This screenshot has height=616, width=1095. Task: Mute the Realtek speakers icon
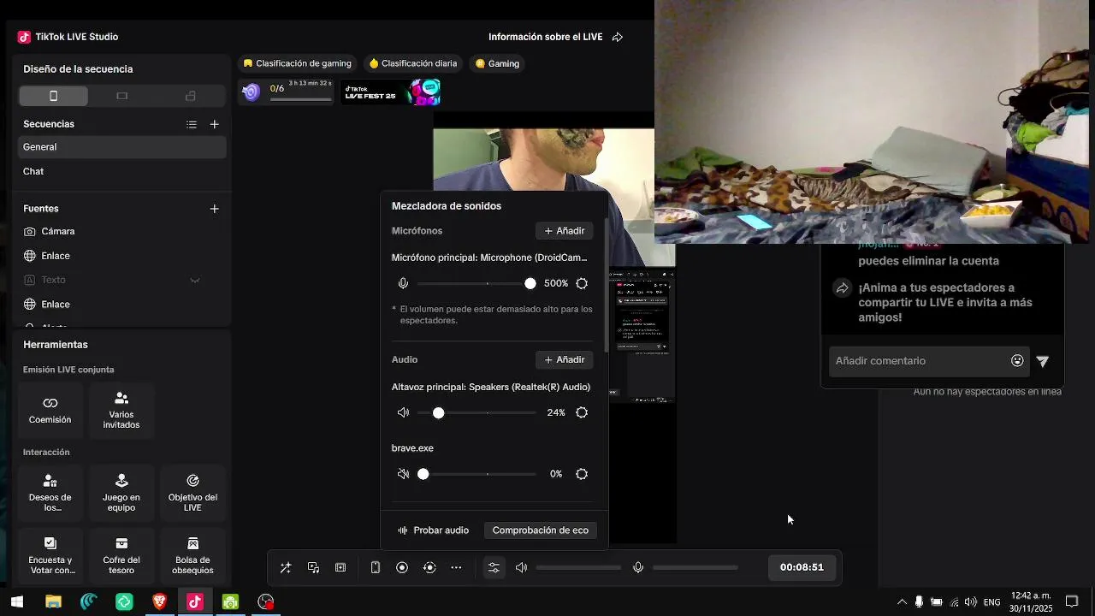point(403,412)
